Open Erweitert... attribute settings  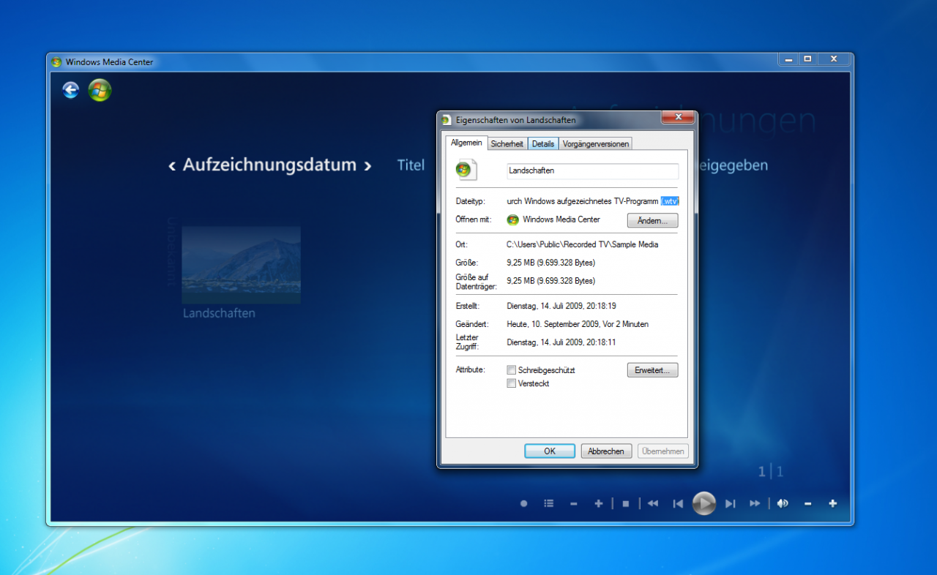652,370
